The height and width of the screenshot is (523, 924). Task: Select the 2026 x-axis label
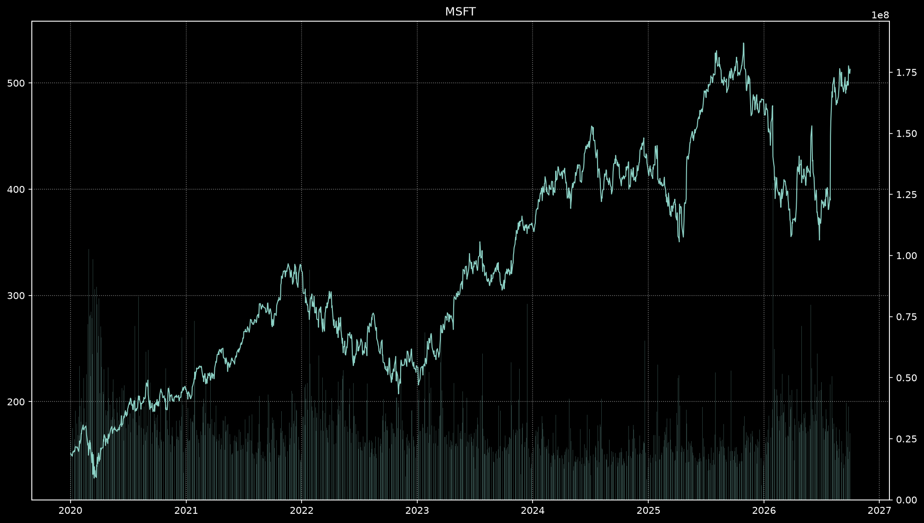coord(764,511)
